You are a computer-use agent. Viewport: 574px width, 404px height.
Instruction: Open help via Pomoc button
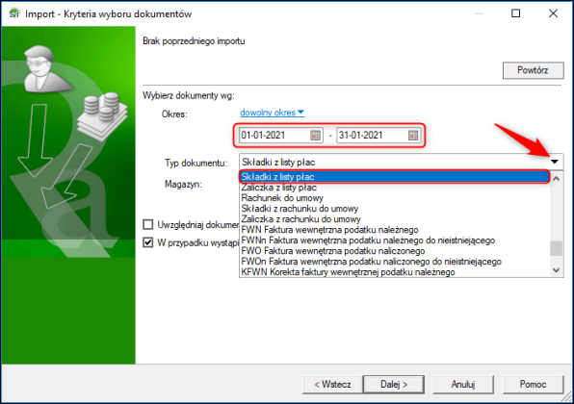tap(533, 384)
